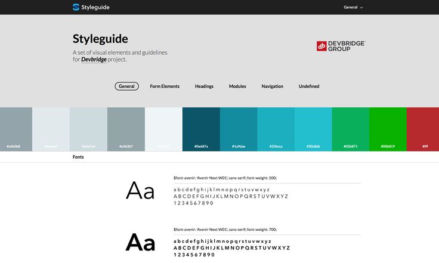Image resolution: width=439 pixels, height=263 pixels.
Task: Open the Undefined tab
Action: point(309,86)
